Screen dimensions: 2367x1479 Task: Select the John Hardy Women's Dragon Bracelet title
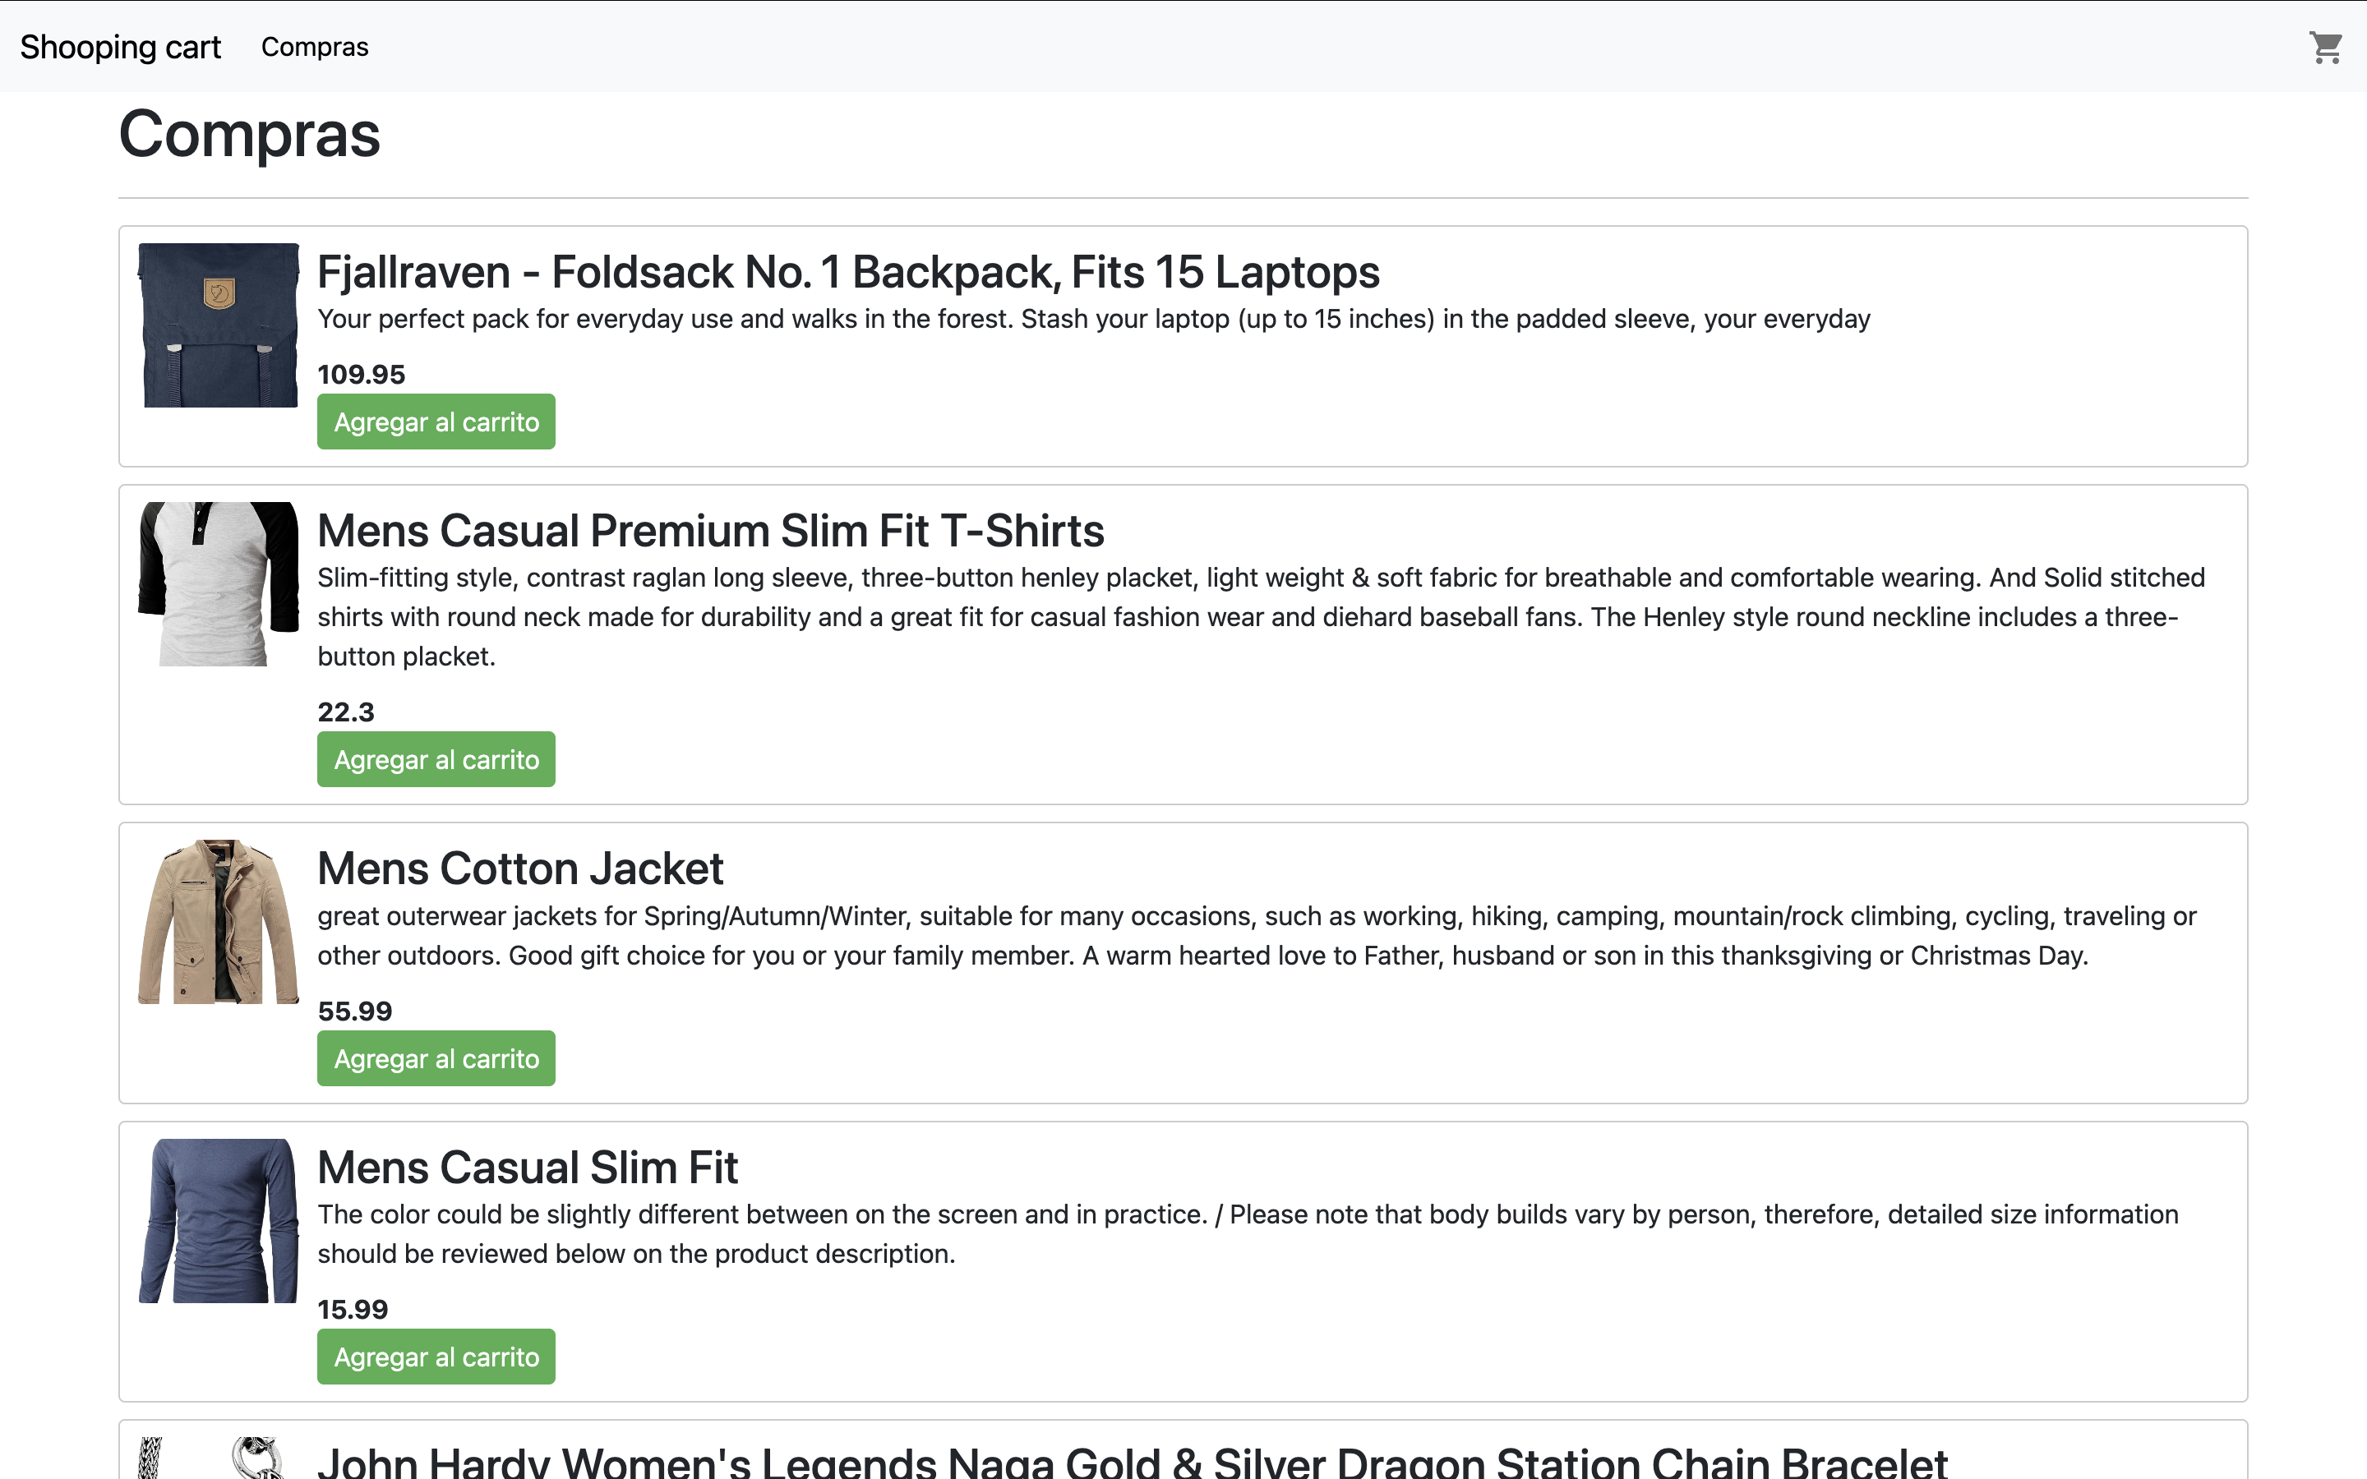pos(1133,1462)
